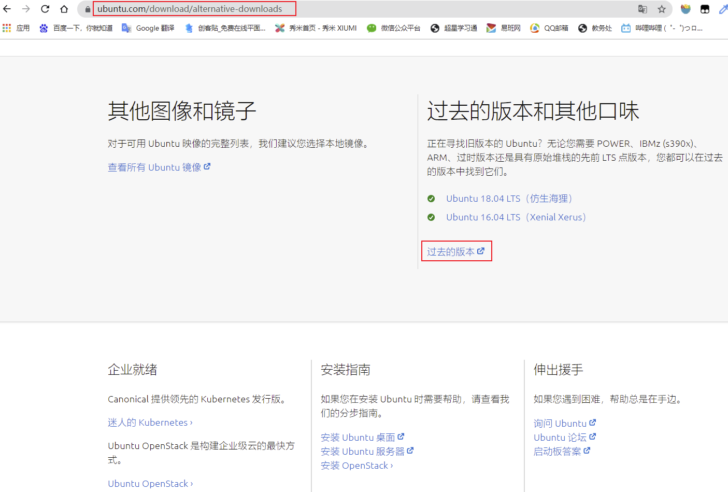Open the QQ邮箱 bookmark

click(x=549, y=28)
